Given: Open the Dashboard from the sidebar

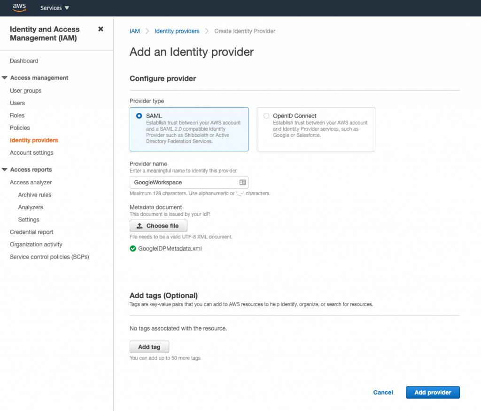Looking at the screenshot, I should click(24, 61).
